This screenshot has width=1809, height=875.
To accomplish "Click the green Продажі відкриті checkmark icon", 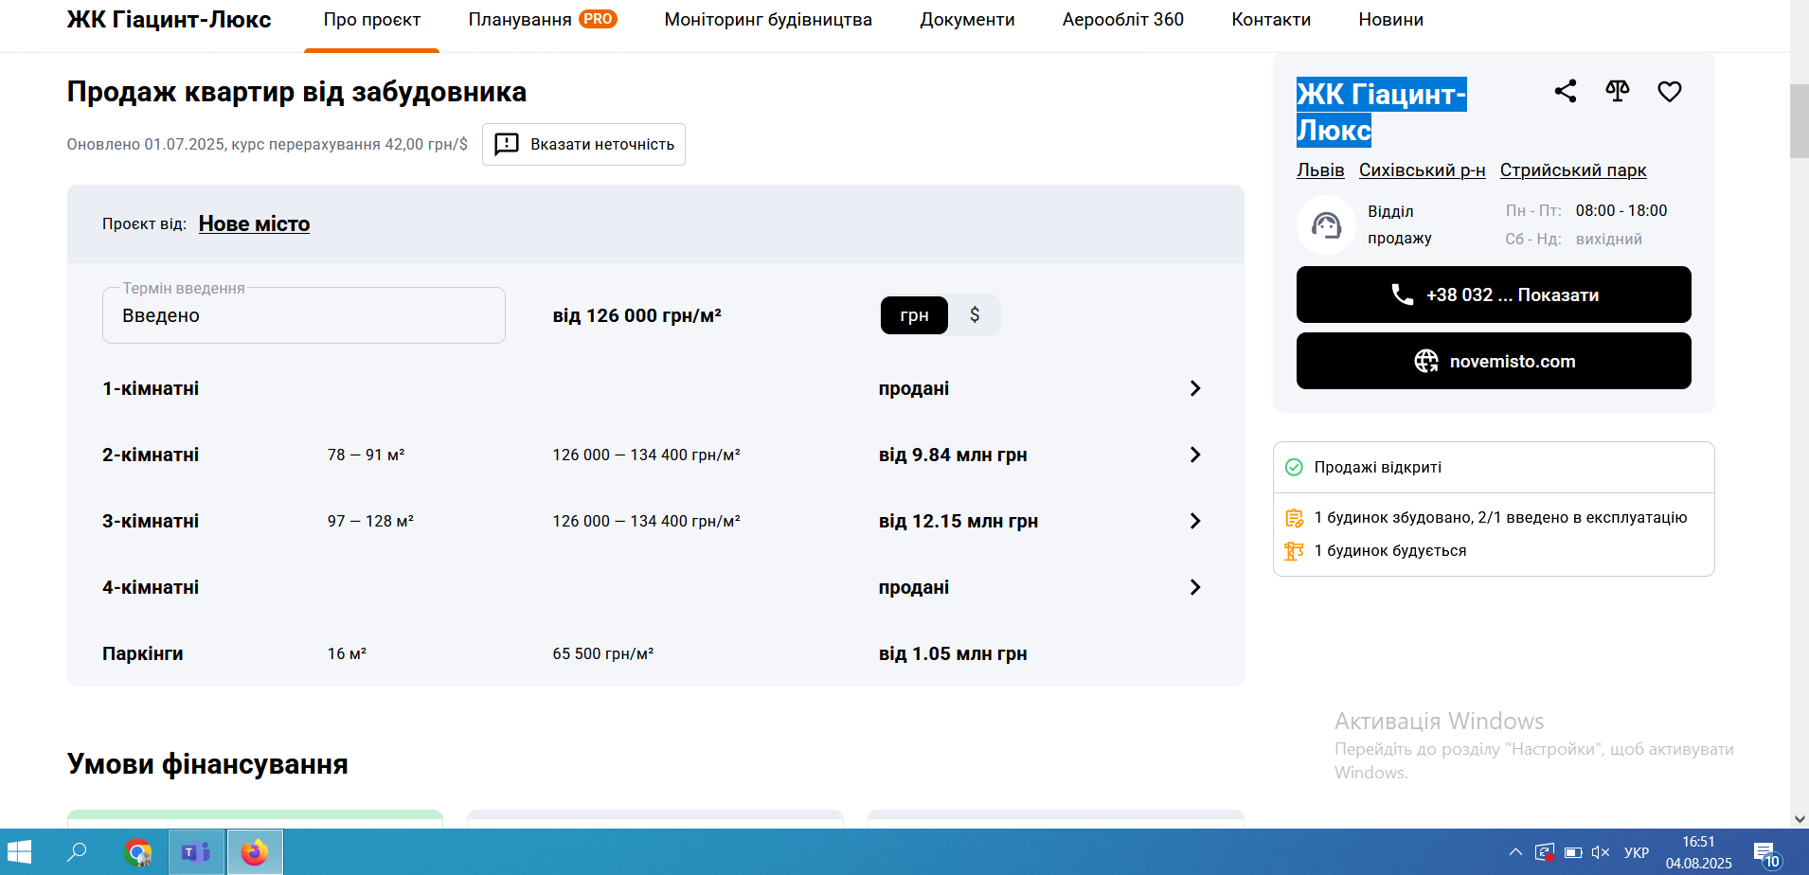I will pos(1294,467).
